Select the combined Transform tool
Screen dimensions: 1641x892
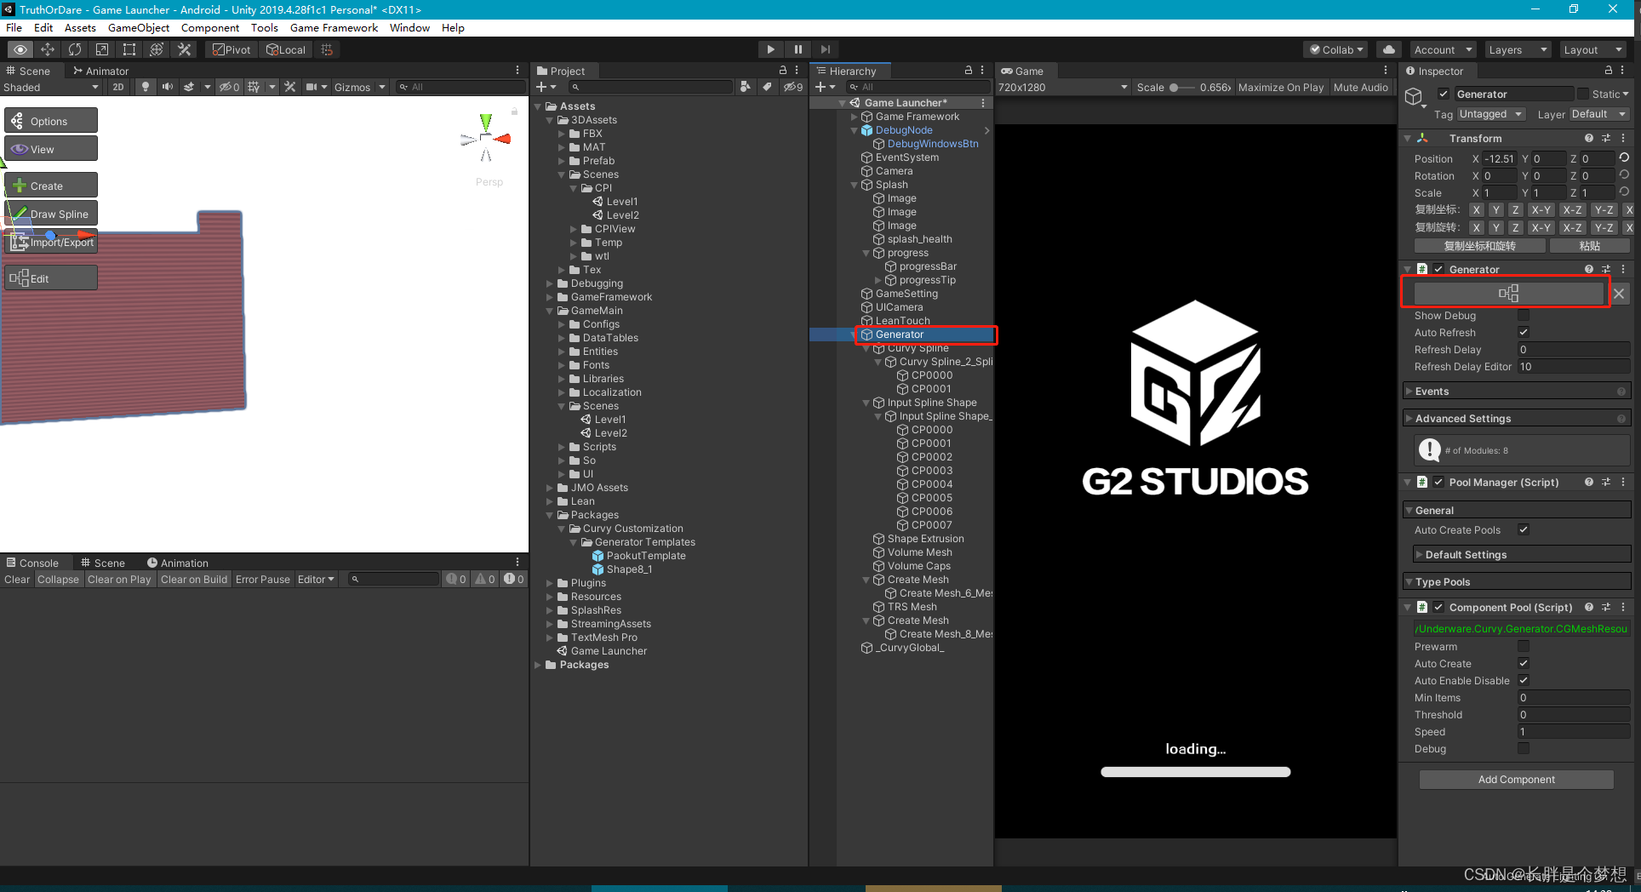click(157, 49)
